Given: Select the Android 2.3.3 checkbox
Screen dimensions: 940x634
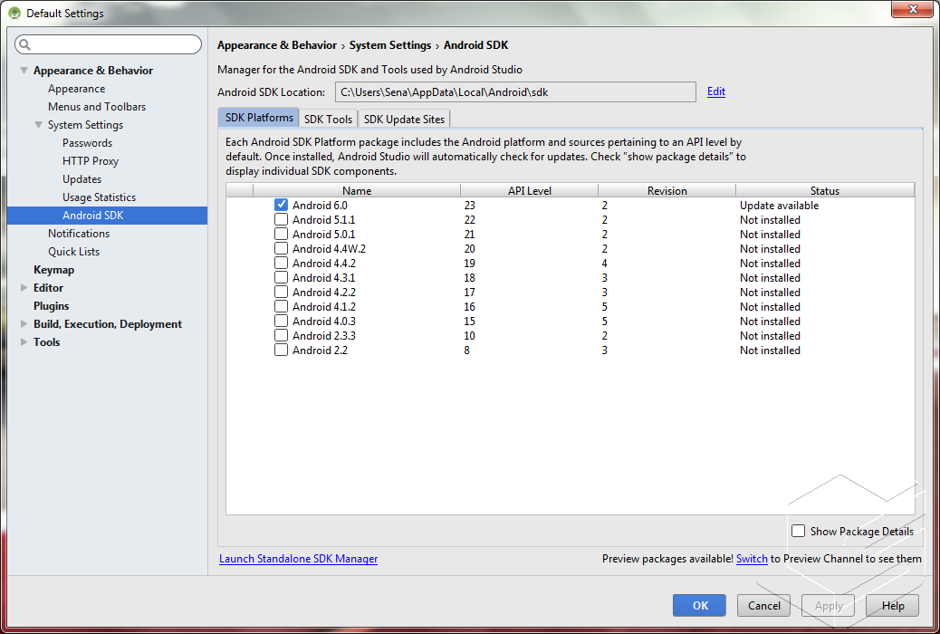Looking at the screenshot, I should (281, 335).
